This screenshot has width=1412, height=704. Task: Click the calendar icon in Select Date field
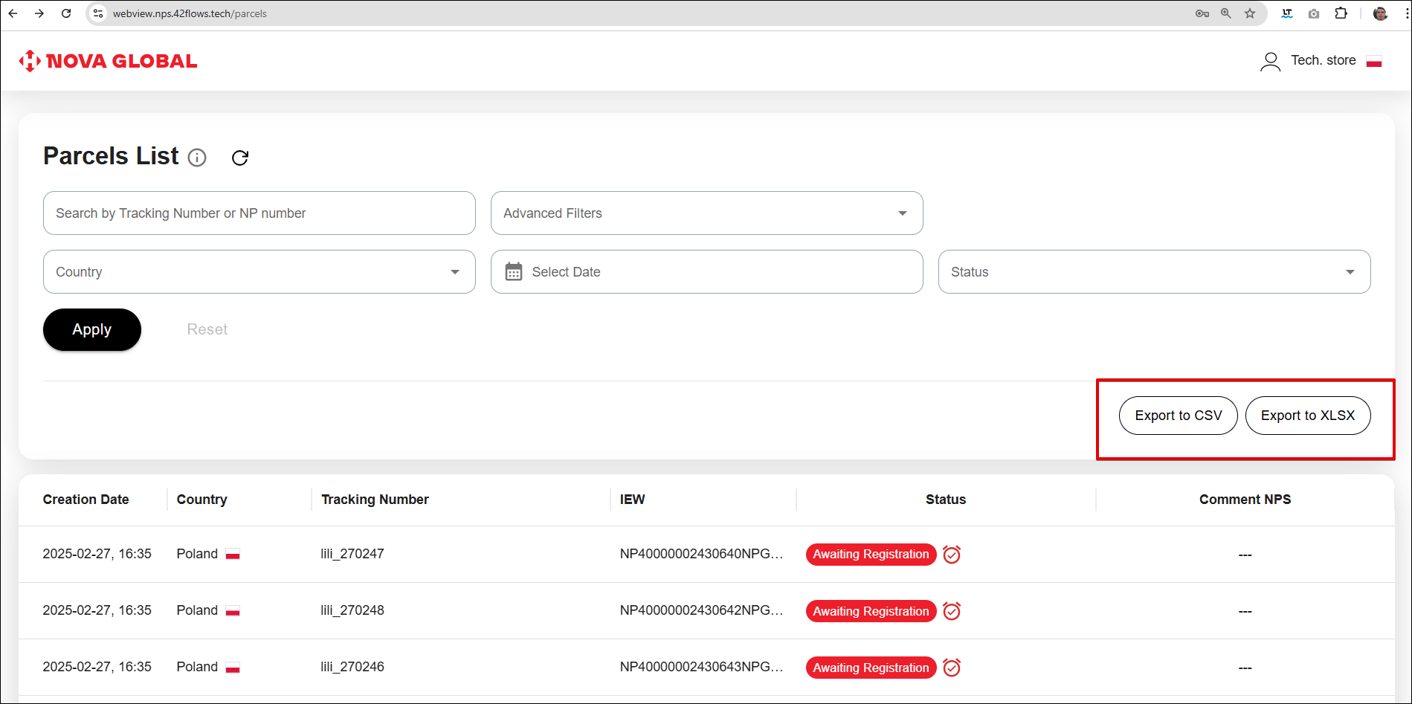coord(513,272)
